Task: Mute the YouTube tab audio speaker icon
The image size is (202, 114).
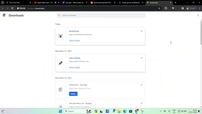Action: coord(56,3)
